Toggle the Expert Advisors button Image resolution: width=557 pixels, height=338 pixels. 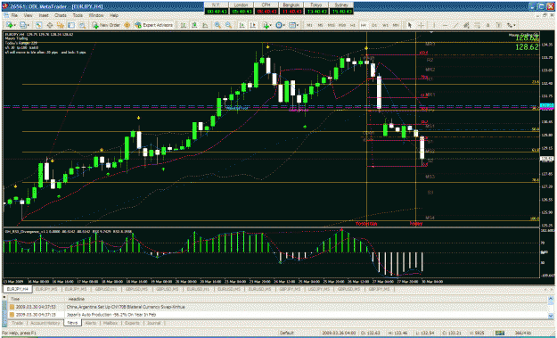153,25
